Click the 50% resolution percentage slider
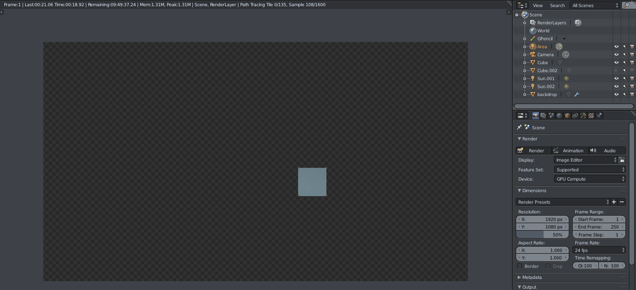The image size is (636, 290). coord(543,235)
